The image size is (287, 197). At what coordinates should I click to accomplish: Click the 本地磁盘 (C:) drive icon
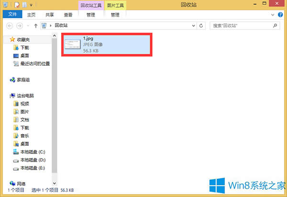point(16,151)
